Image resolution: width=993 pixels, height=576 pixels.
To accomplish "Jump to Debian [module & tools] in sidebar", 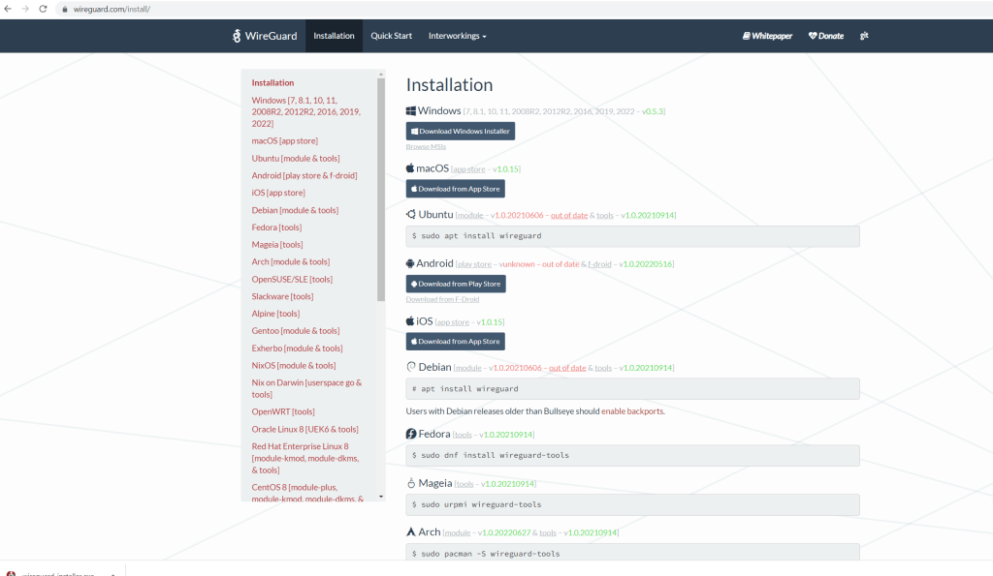I will [x=295, y=210].
